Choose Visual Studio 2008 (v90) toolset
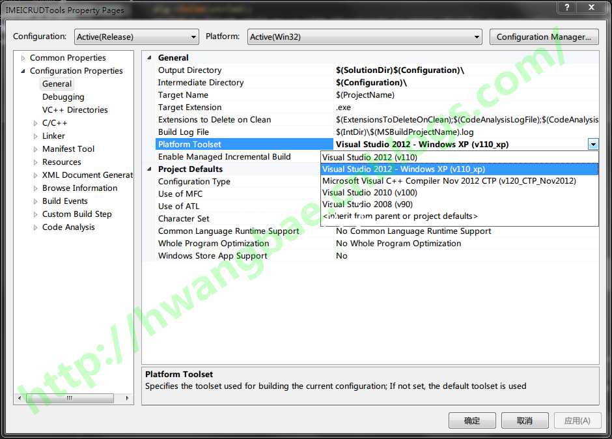Screen dimensions: 612x439 (x=460, y=205)
